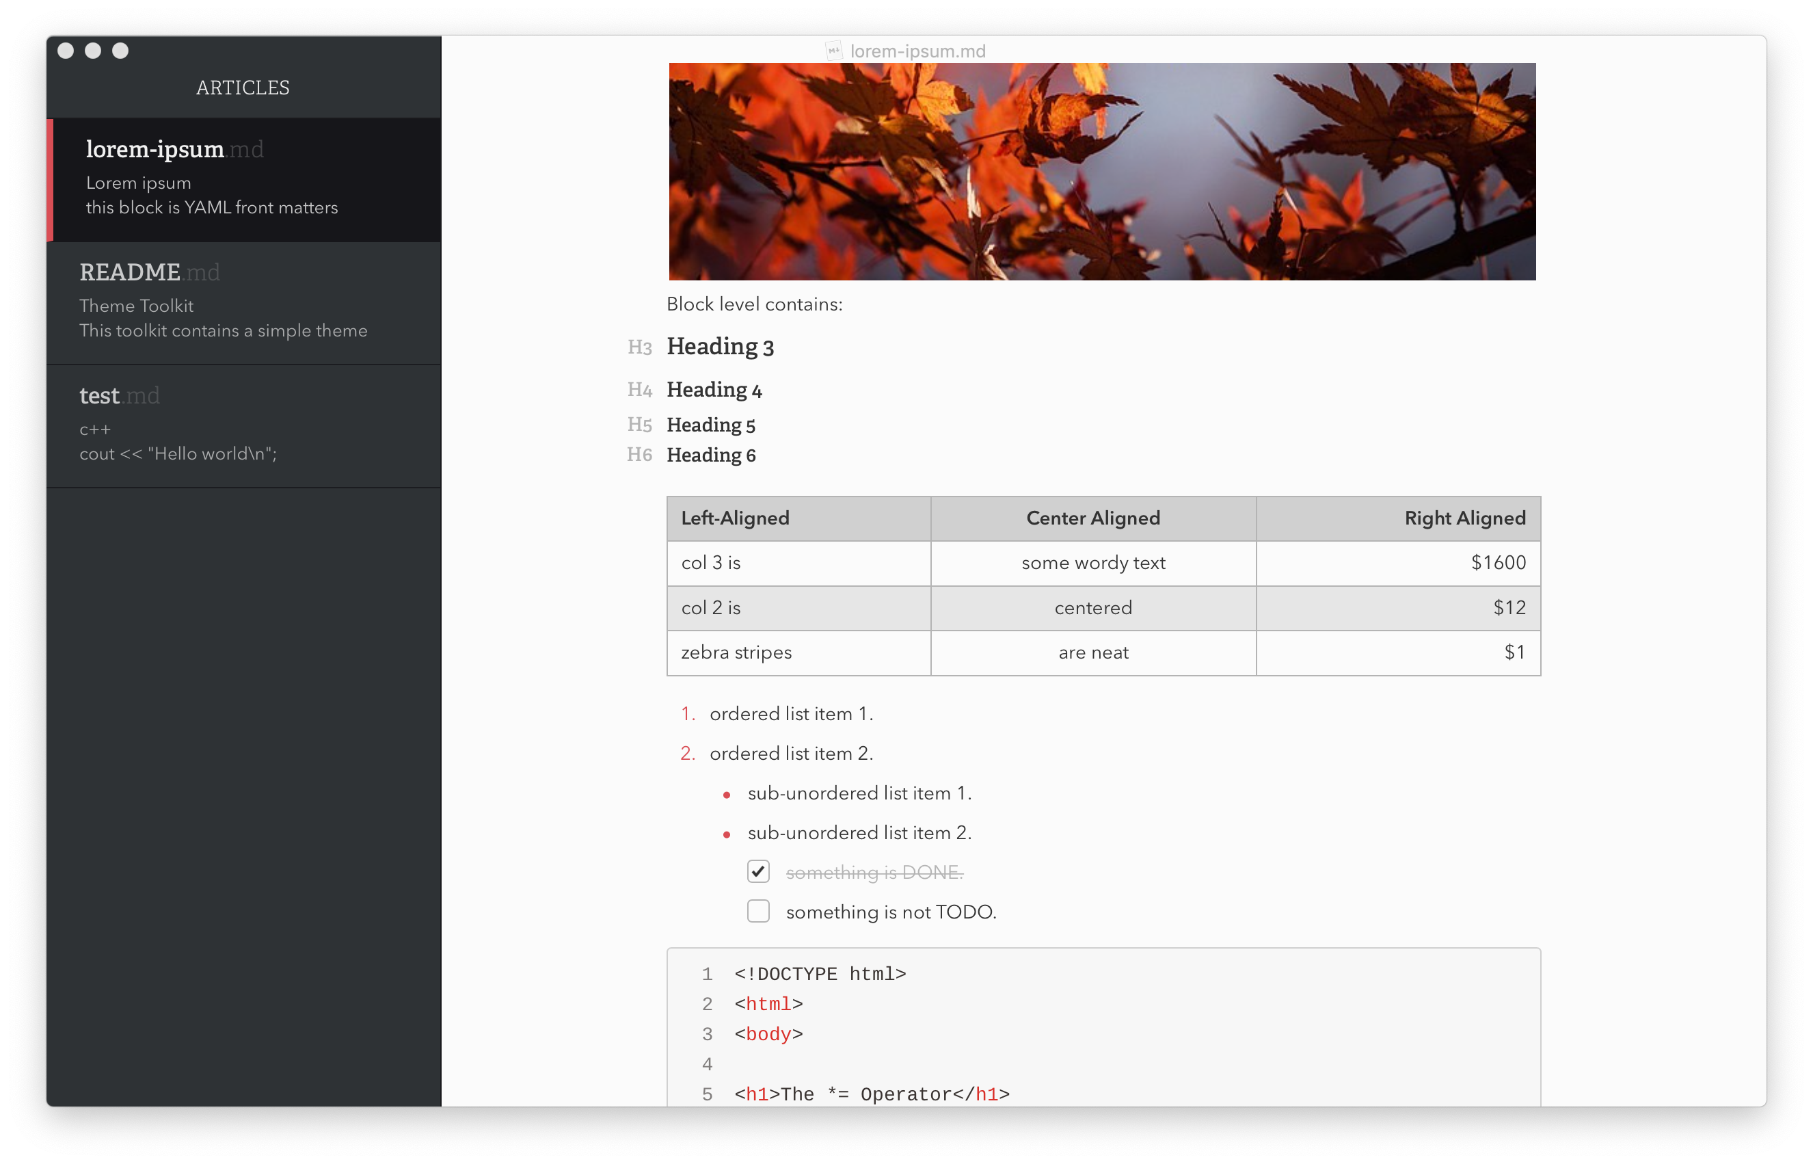Click the 'Heading 3' text
This screenshot has height=1164, width=1813.
[x=720, y=347]
